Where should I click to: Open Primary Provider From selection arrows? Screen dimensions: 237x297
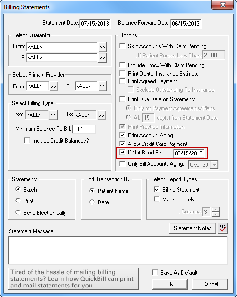[x=53, y=86]
